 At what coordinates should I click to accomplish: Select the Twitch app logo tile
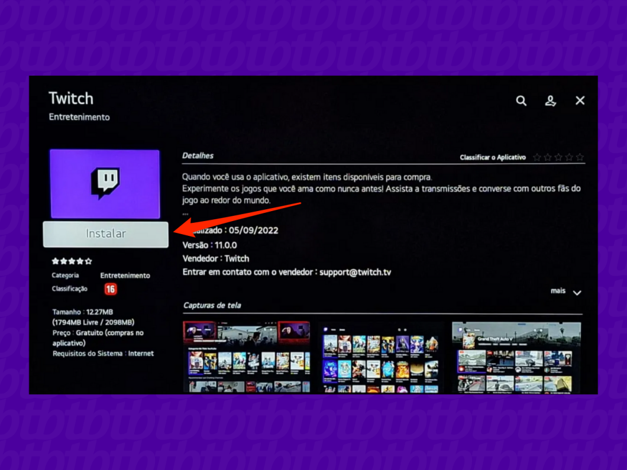click(105, 184)
